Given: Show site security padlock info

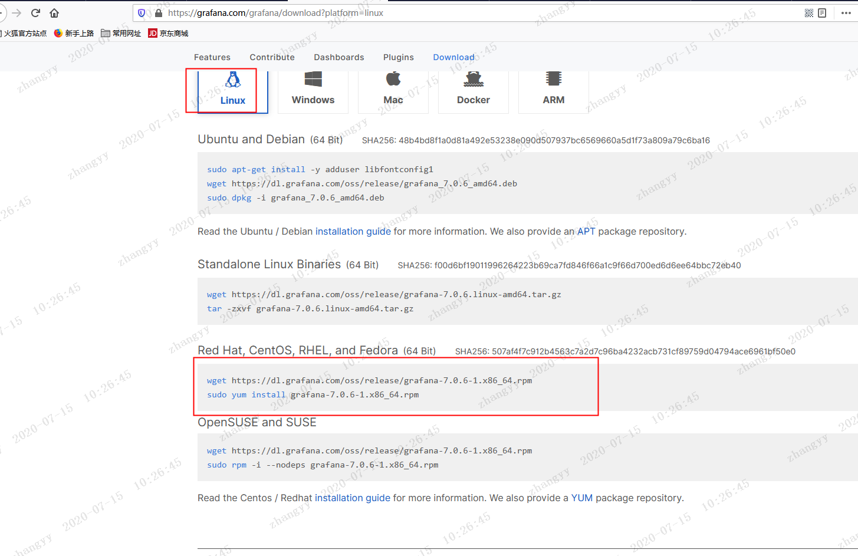Looking at the screenshot, I should click(158, 13).
